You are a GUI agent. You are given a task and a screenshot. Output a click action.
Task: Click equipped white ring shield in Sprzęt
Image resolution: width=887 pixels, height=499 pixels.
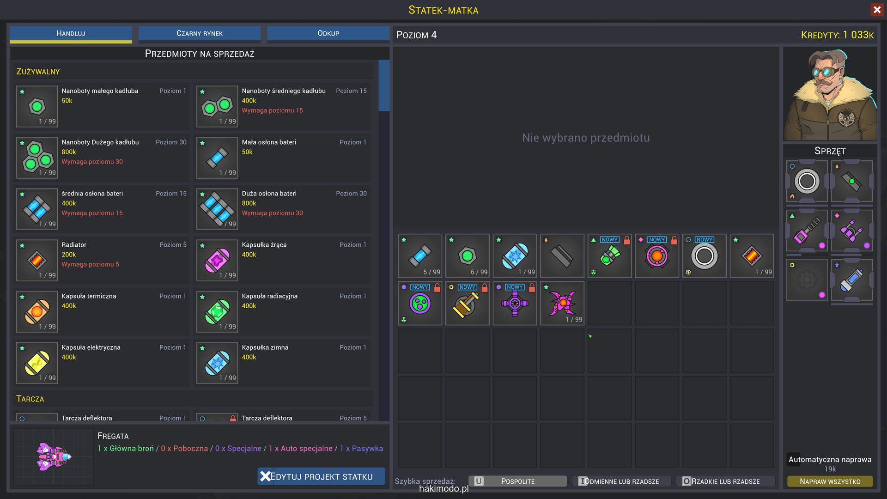click(x=807, y=181)
